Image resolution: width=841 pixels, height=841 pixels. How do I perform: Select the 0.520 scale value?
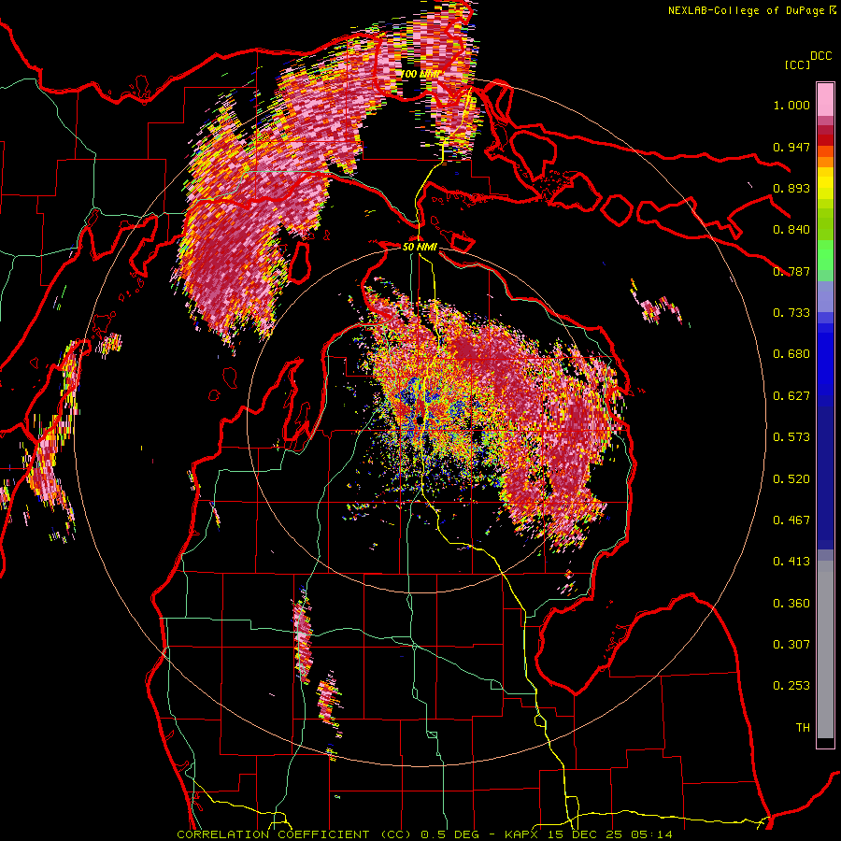coord(791,479)
